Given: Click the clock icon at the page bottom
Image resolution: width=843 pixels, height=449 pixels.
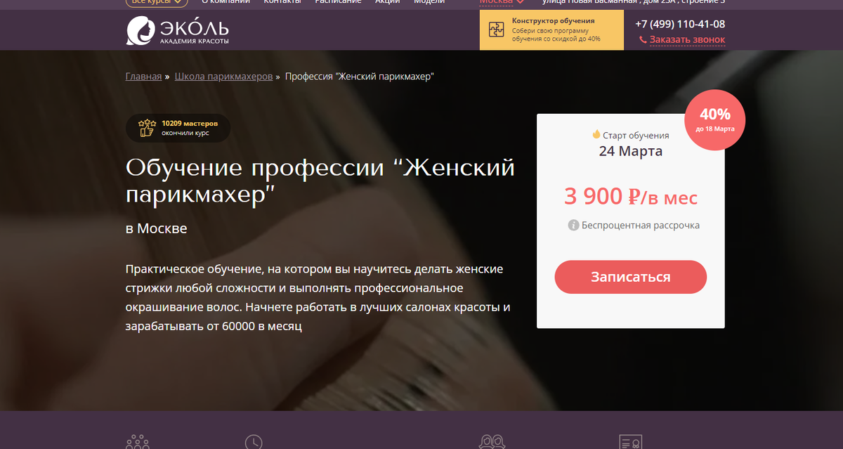Looking at the screenshot, I should pos(254,443).
